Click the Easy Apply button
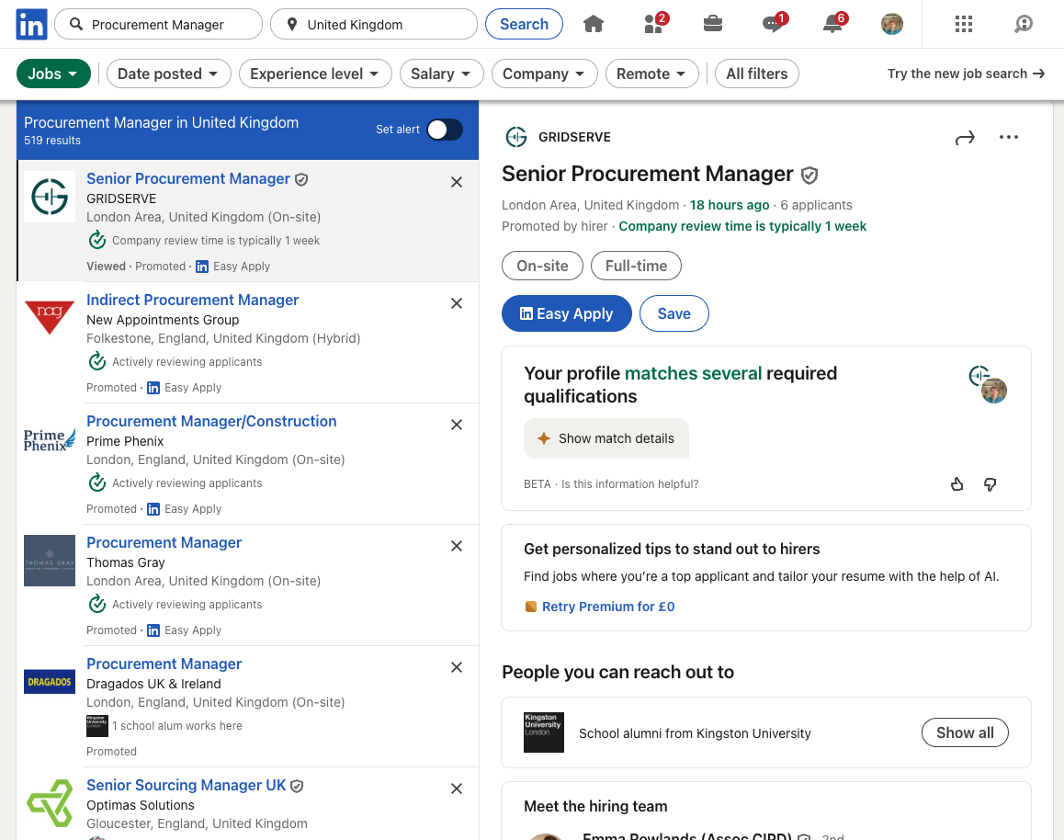This screenshot has width=1064, height=840. [567, 313]
